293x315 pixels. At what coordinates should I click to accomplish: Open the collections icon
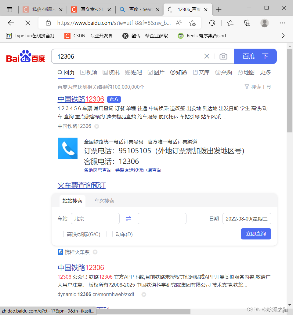pos(247,23)
